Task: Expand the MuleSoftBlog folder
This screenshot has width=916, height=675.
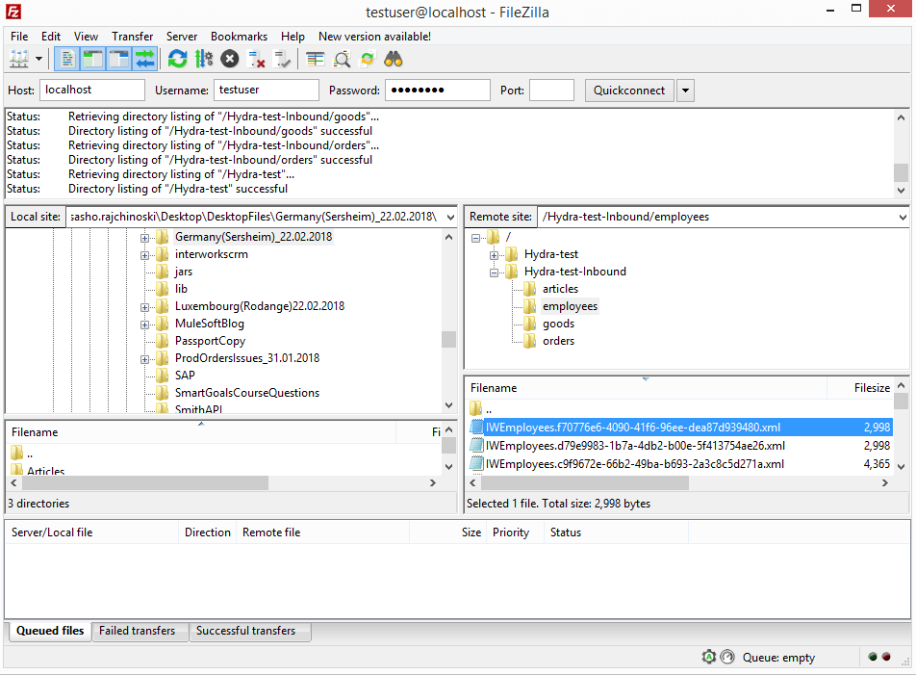Action: (x=144, y=325)
